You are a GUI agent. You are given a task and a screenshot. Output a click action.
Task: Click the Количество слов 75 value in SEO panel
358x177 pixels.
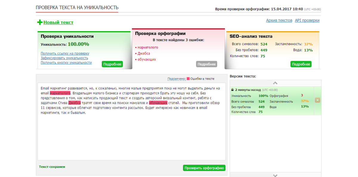263,56
